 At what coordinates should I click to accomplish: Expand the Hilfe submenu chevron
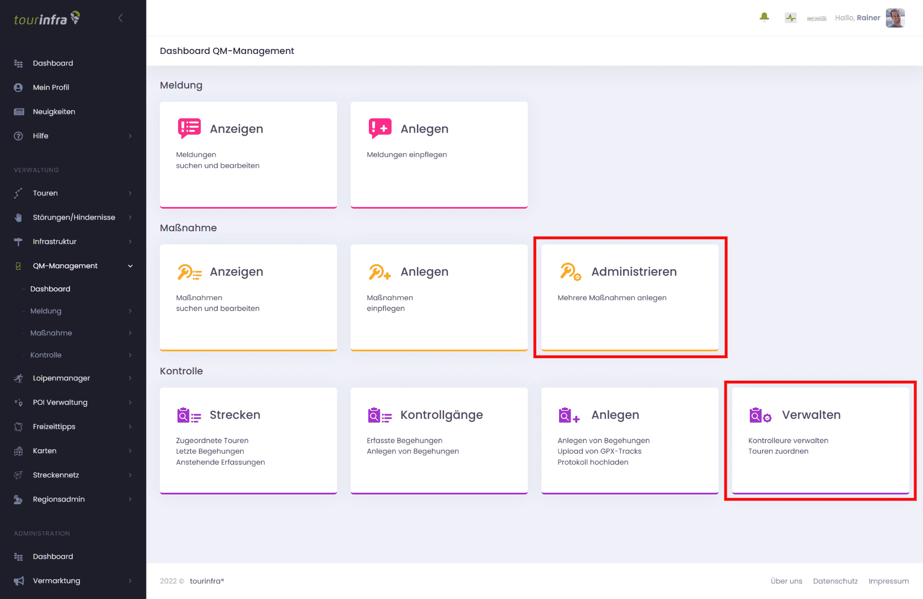point(130,136)
